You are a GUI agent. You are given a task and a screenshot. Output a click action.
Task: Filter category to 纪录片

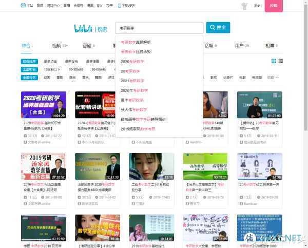(x=228, y=78)
